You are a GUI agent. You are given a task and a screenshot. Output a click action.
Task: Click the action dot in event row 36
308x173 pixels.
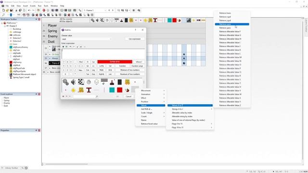[x=184, y=63]
